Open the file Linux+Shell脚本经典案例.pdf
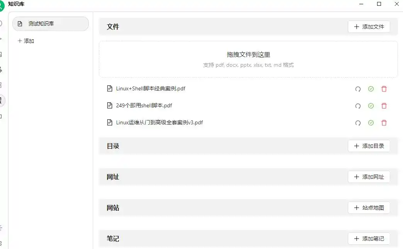 (x=151, y=88)
